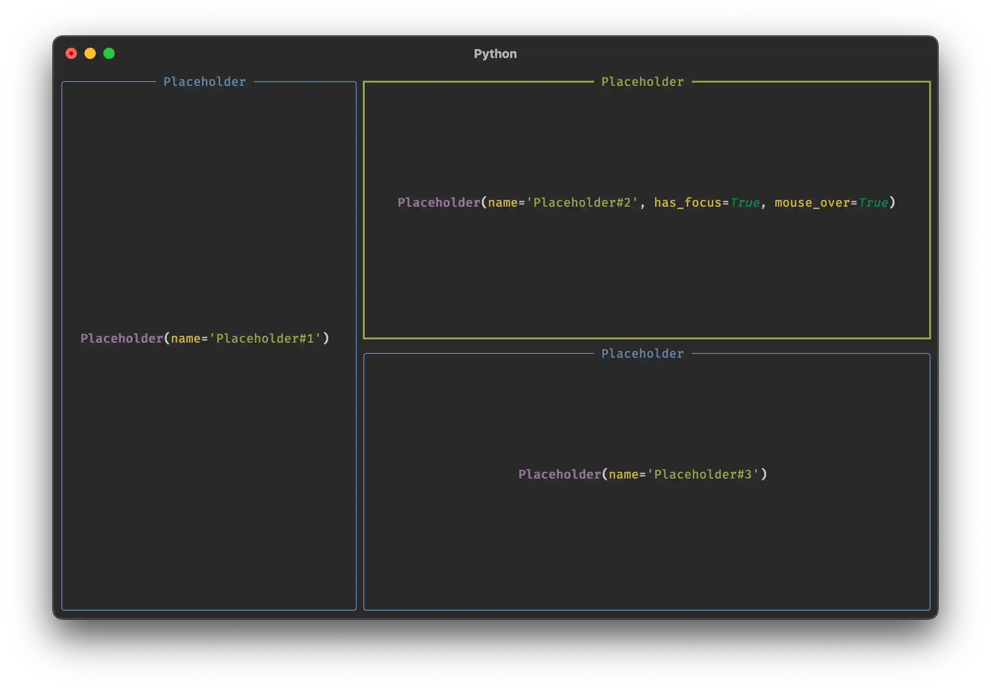This screenshot has width=991, height=689.
Task: Click the Python window title text
Action: [495, 54]
